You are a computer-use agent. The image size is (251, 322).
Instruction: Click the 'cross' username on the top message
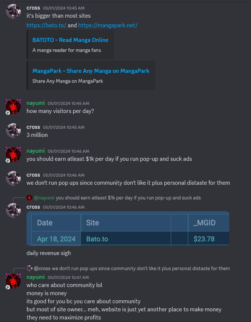click(33, 8)
